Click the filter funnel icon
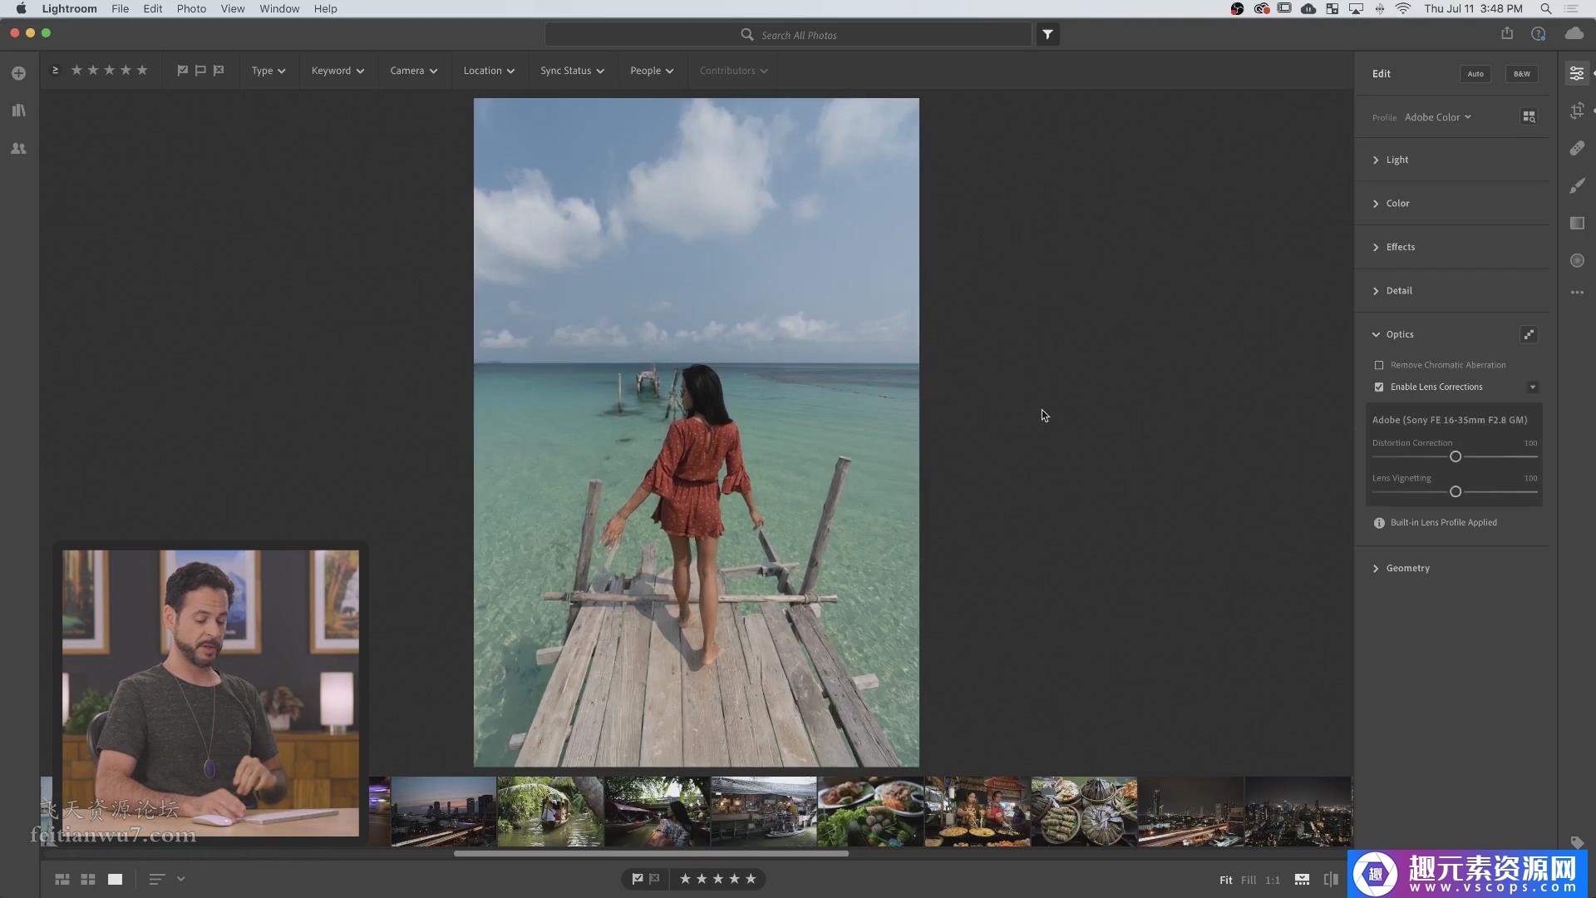 (1047, 35)
